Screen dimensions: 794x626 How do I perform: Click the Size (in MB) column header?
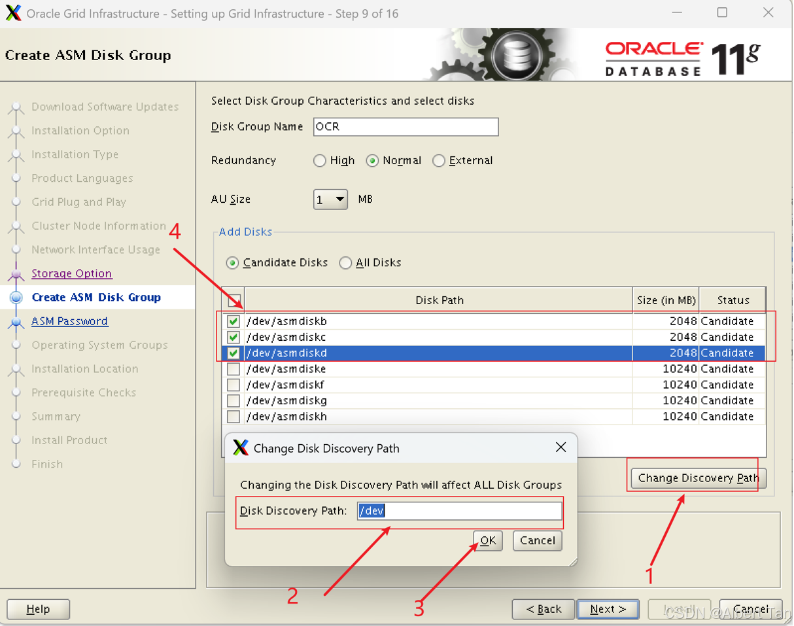(x=666, y=300)
